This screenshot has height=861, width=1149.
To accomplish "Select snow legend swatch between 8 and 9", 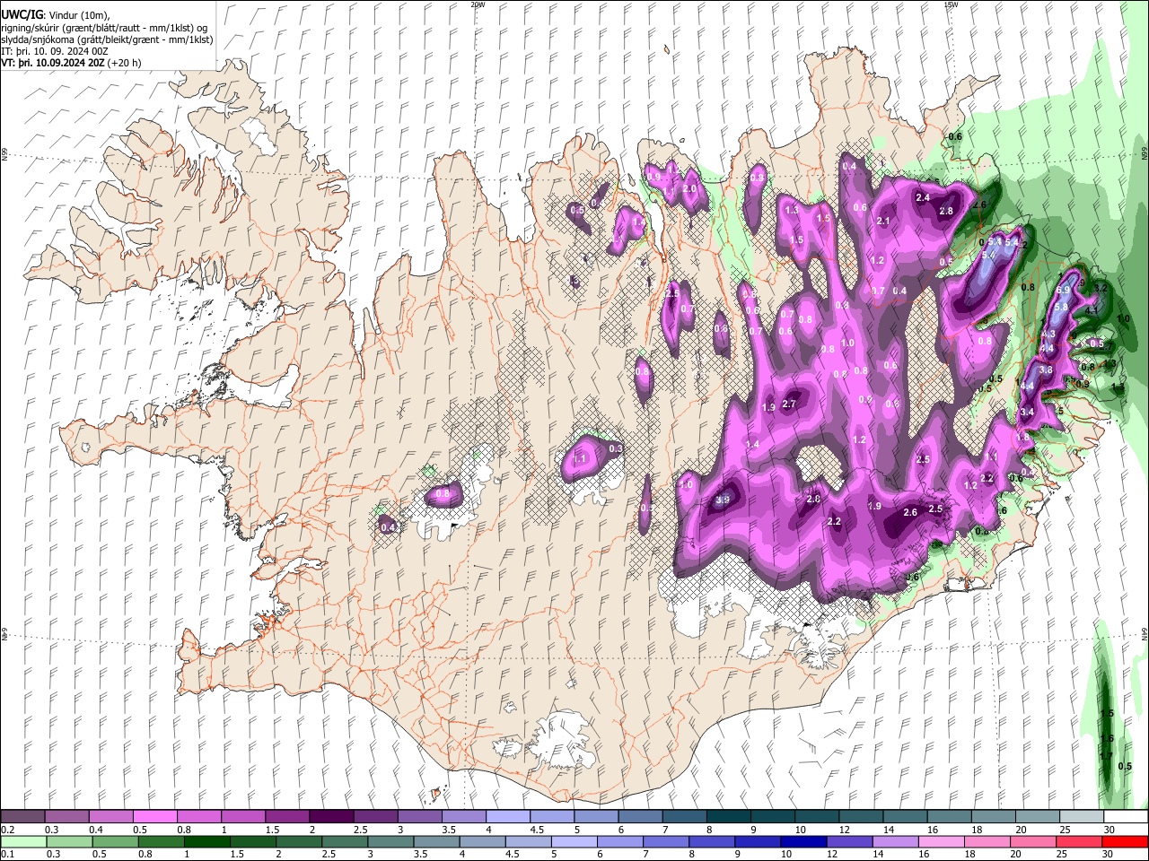I will [727, 816].
